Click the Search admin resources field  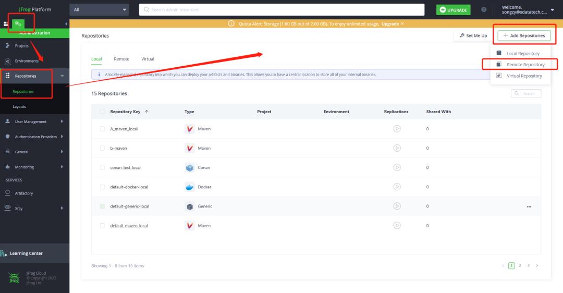pos(287,9)
